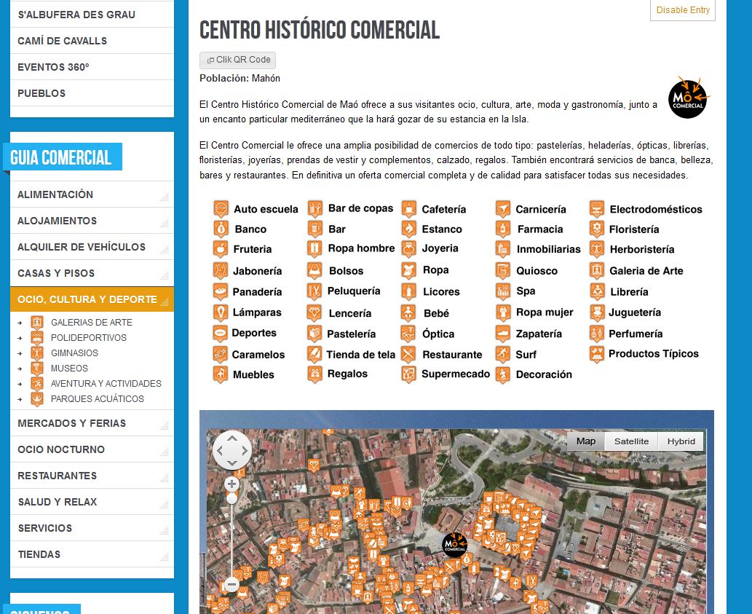The image size is (752, 614).
Task: Select the Restaurante legend icon
Action: click(408, 355)
